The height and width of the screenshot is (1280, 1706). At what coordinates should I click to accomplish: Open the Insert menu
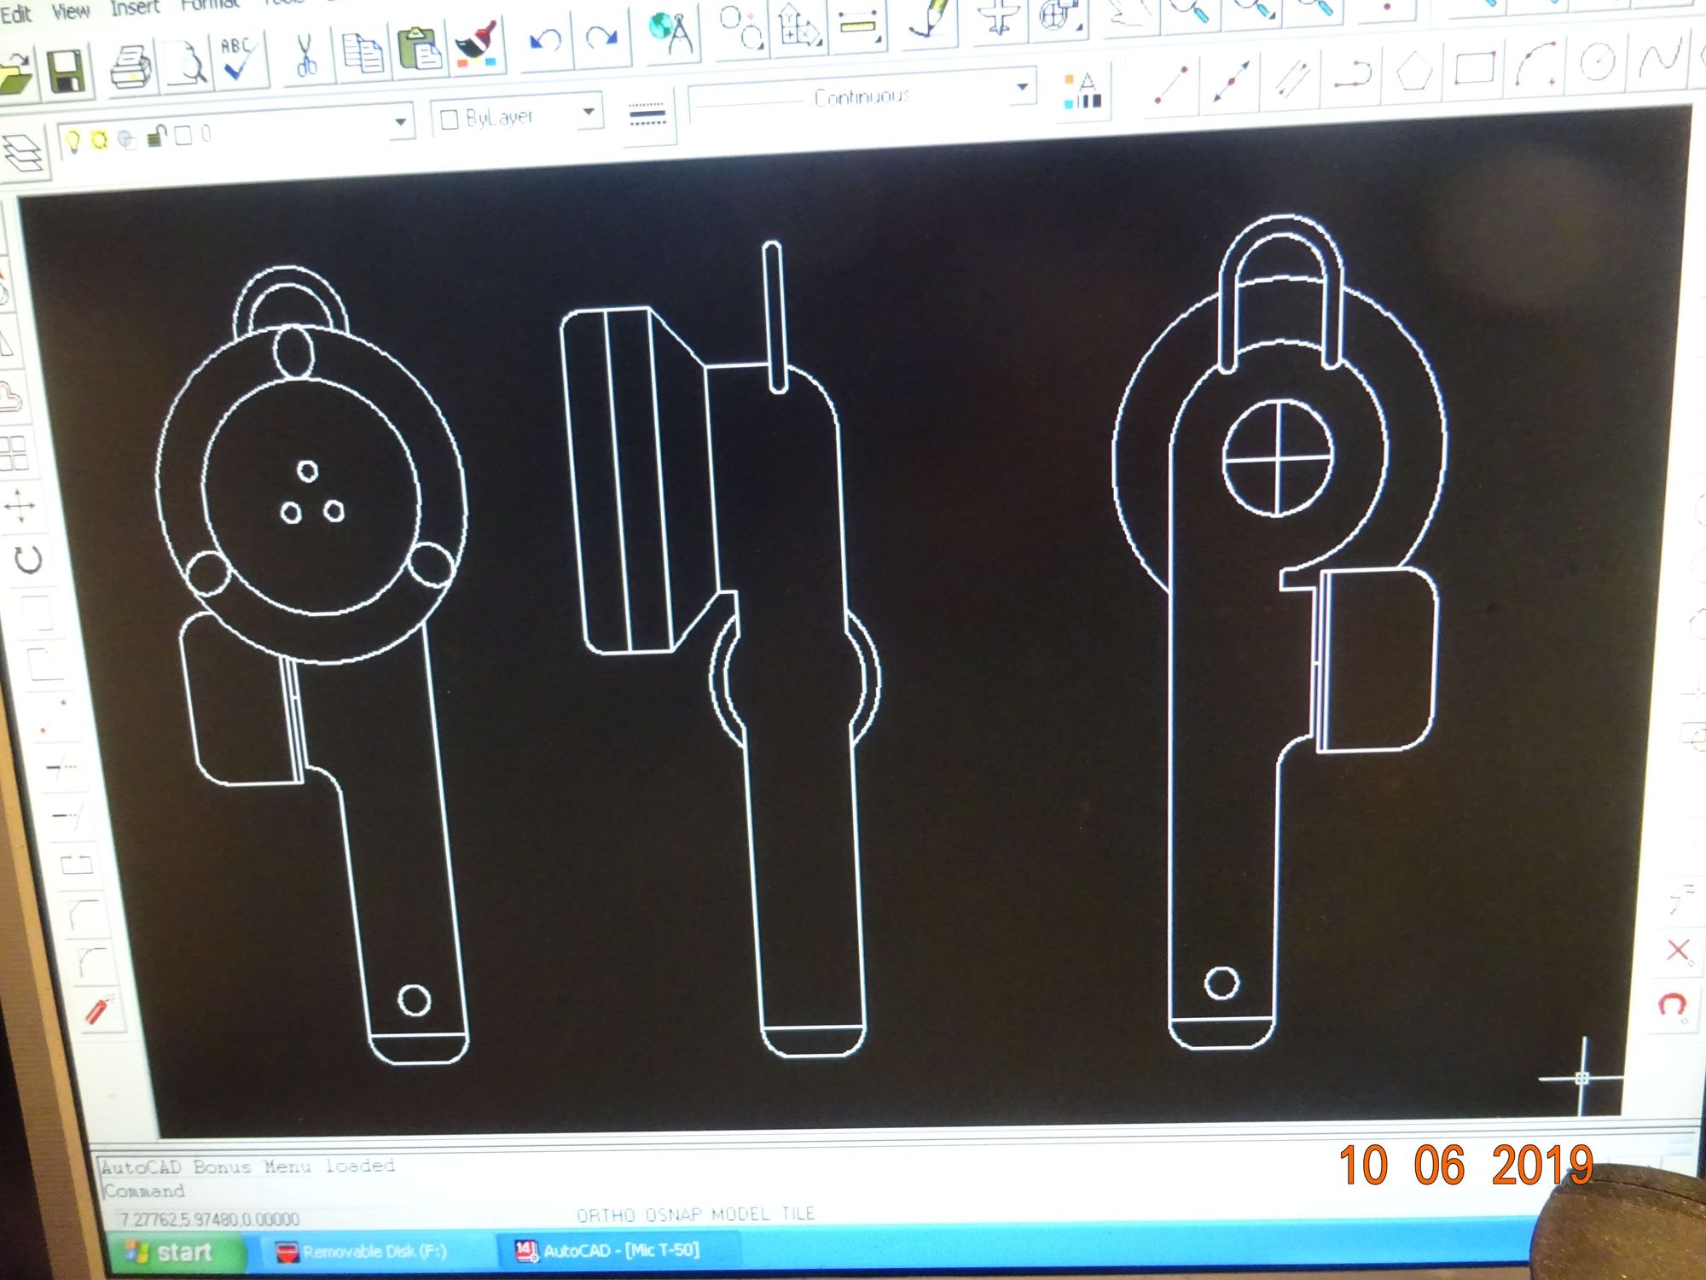[134, 8]
